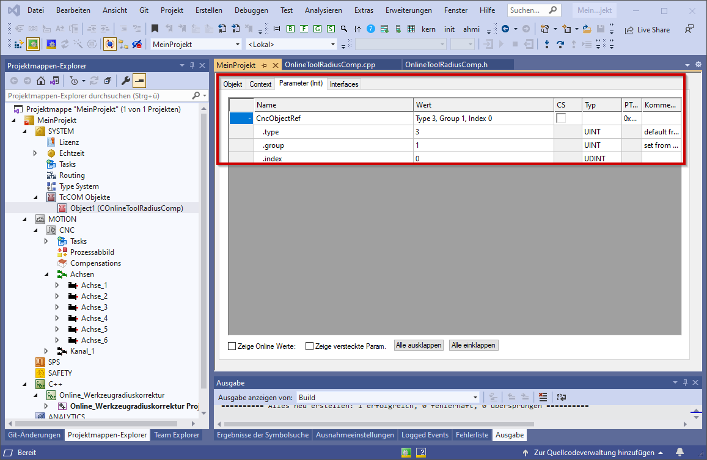The width and height of the screenshot is (707, 460).
Task: Navigate backward with the blue arrow icon
Action: click(x=505, y=29)
